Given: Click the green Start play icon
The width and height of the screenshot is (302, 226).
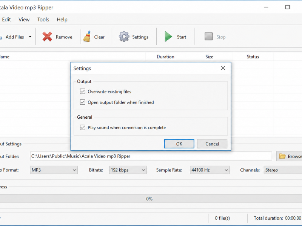Looking at the screenshot, I should [x=168, y=37].
